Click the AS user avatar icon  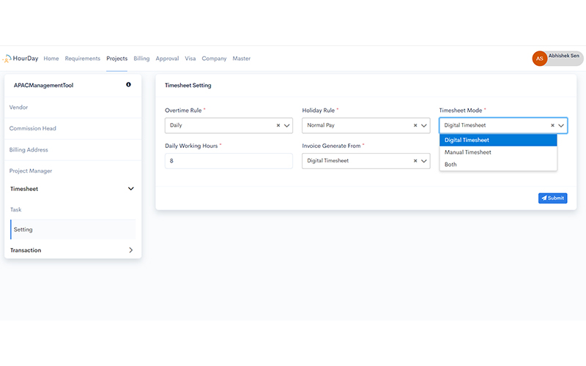pyautogui.click(x=539, y=59)
